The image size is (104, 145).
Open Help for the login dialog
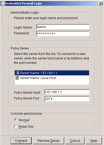[x=94, y=141]
